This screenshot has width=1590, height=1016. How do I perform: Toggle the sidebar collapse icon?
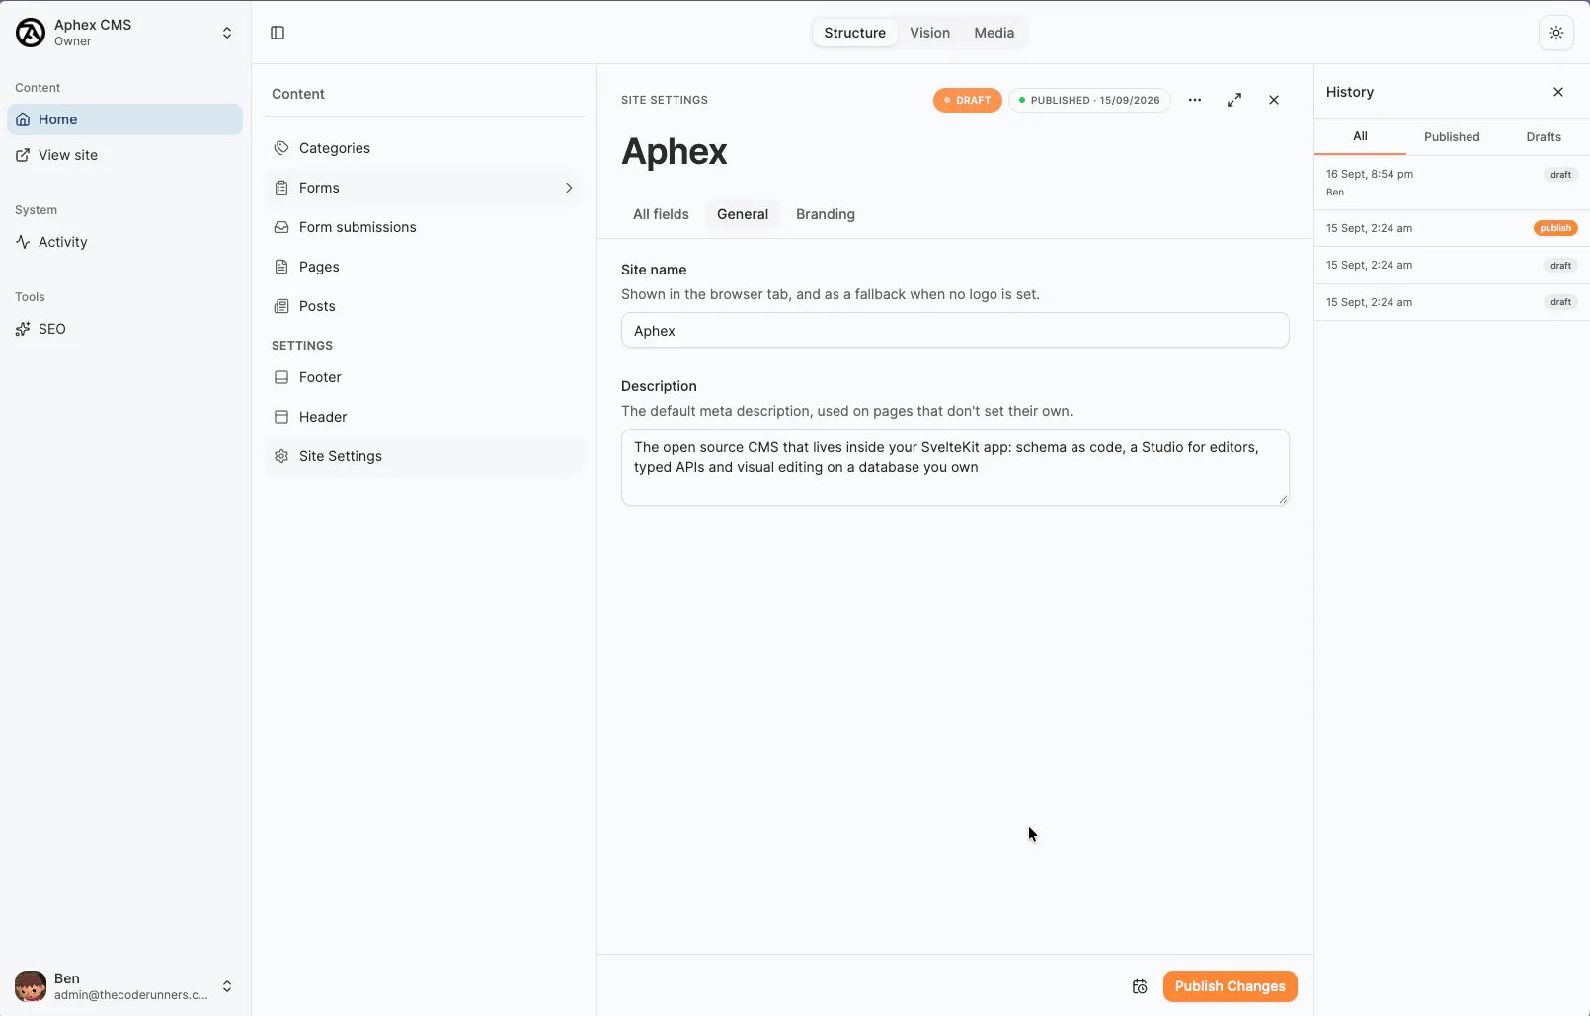[278, 33]
